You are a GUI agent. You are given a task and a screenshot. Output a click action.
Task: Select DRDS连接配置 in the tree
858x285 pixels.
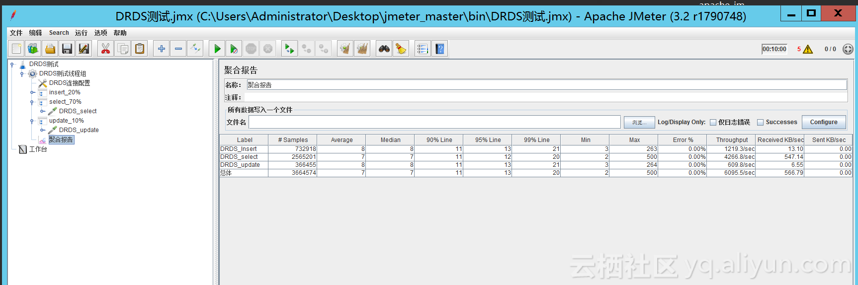69,83
